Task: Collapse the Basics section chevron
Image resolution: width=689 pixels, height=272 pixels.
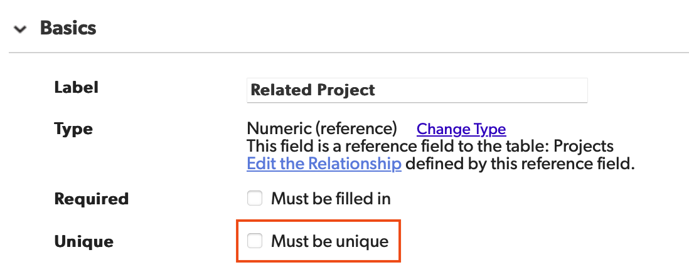Action: pos(20,29)
